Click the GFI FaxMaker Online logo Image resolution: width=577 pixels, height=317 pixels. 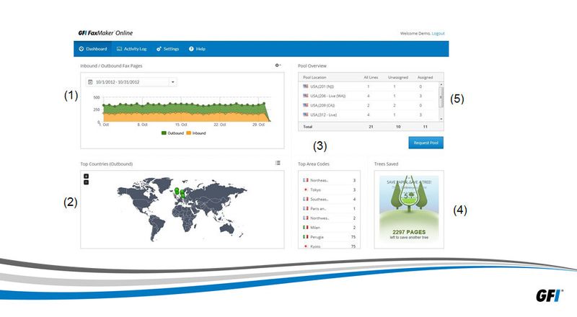[x=105, y=33]
